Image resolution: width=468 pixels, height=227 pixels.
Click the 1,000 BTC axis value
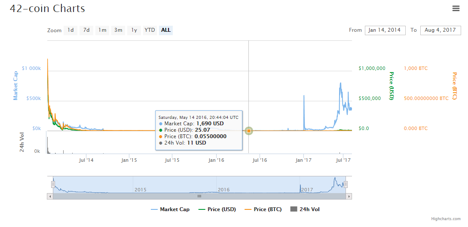click(x=416, y=68)
